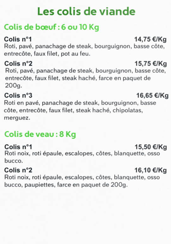Click the word 'bucco.' under veal Colis n°1

coord(14,160)
